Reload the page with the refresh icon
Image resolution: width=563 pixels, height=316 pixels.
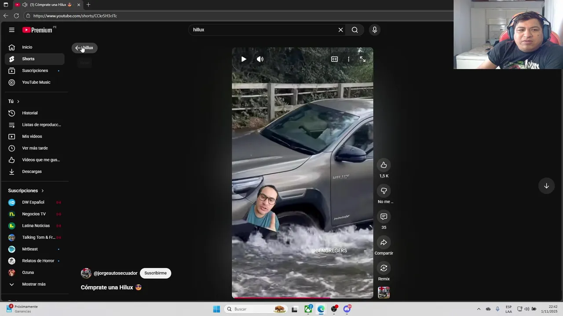tap(16, 16)
